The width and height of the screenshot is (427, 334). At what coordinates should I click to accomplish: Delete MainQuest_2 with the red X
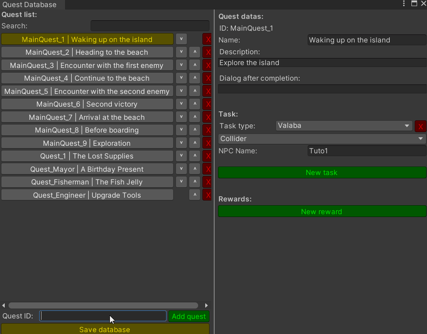pos(207,52)
